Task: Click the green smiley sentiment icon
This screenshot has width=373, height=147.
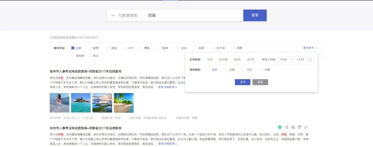Action: pos(280,127)
